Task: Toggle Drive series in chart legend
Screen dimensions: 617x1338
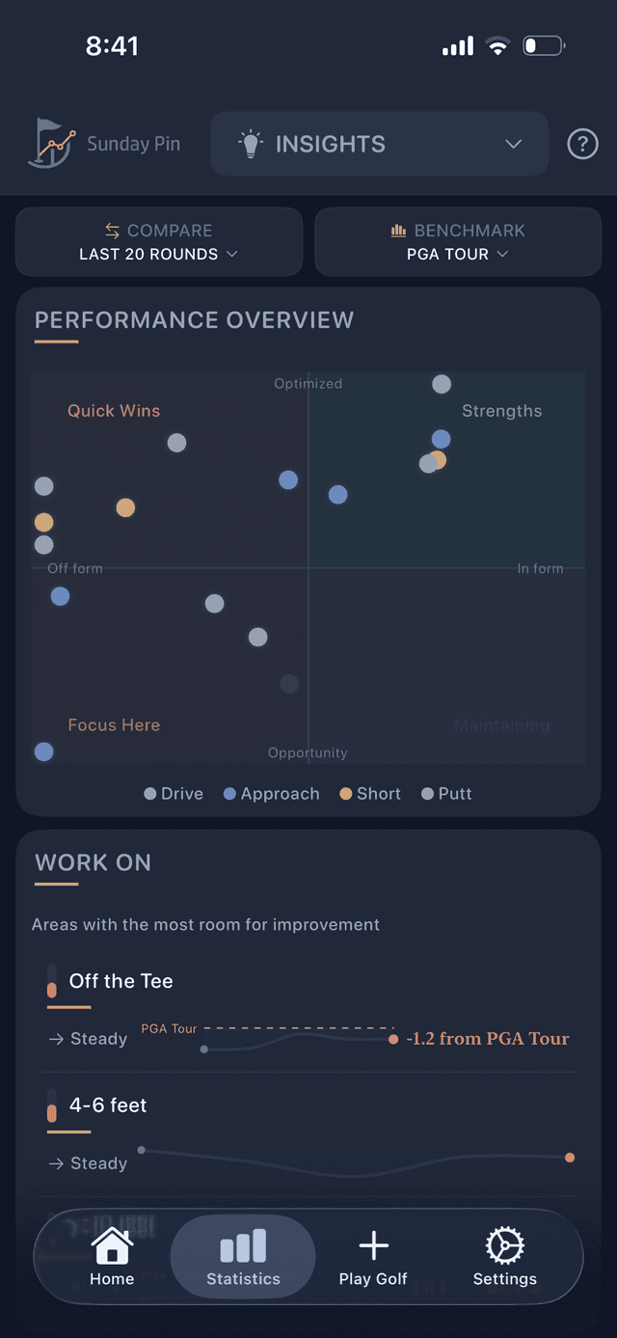Action: 174,794
